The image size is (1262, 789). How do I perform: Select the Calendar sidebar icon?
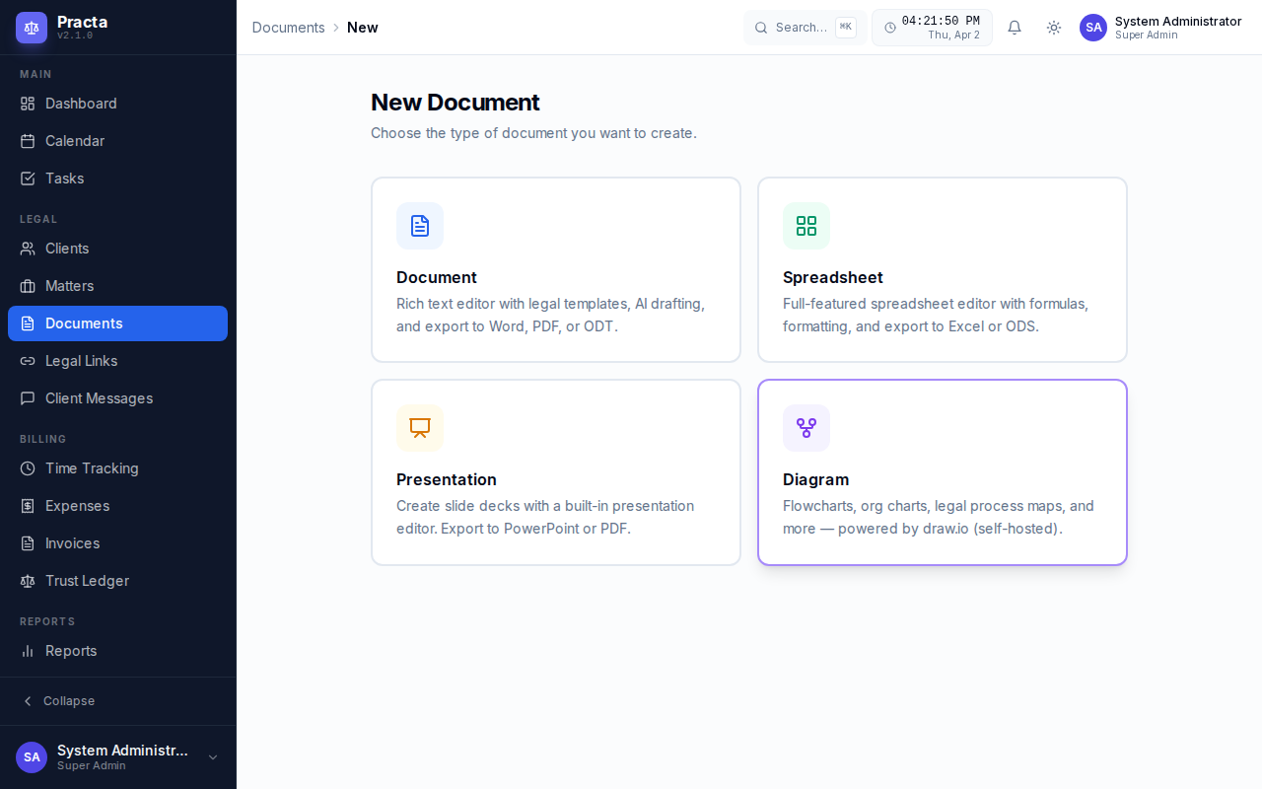28,141
